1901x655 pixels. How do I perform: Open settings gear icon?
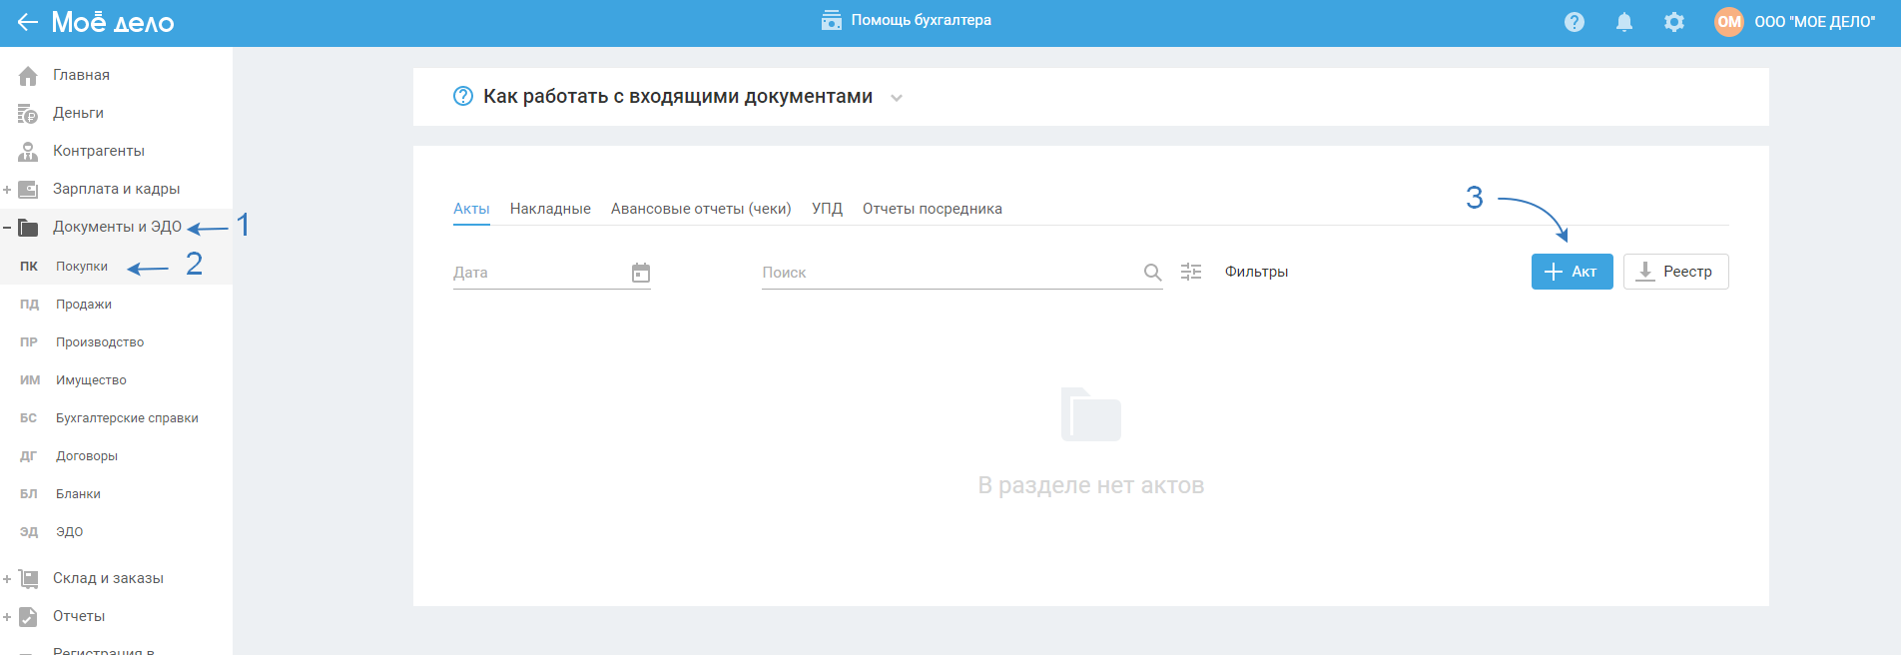coord(1674,22)
